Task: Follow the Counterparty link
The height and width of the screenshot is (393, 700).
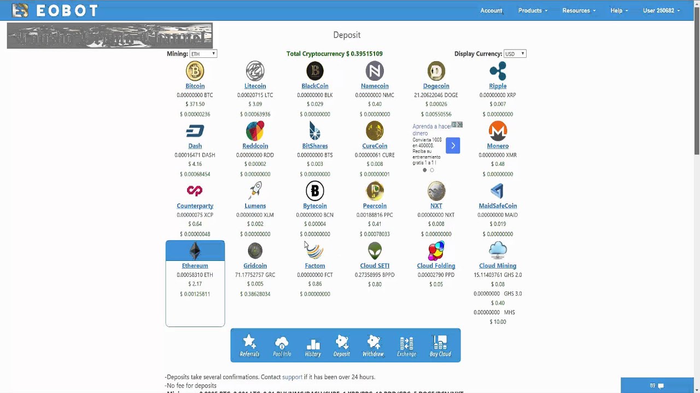Action: pyautogui.click(x=195, y=206)
